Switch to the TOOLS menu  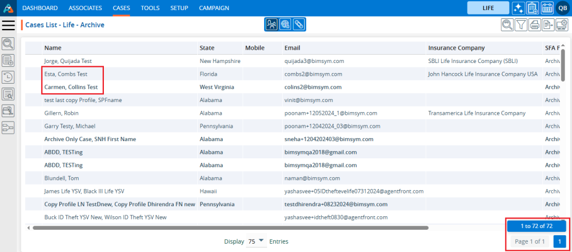[x=150, y=8]
